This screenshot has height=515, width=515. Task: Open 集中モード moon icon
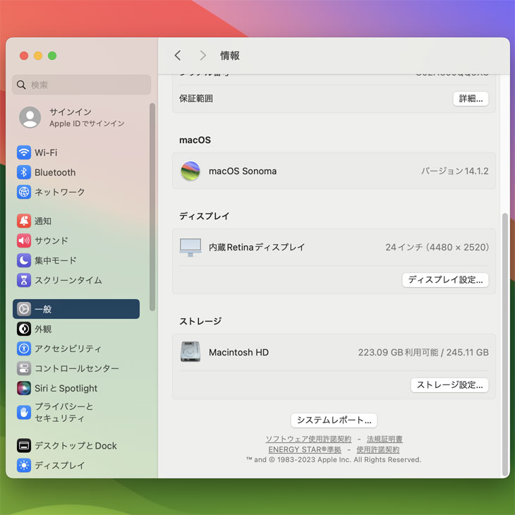[24, 260]
